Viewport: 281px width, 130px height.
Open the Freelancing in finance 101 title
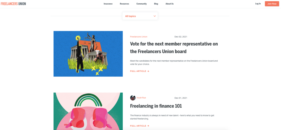(156, 106)
